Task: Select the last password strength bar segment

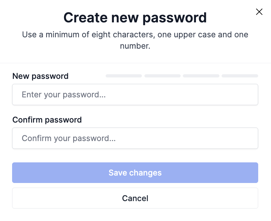Action: click(x=240, y=76)
